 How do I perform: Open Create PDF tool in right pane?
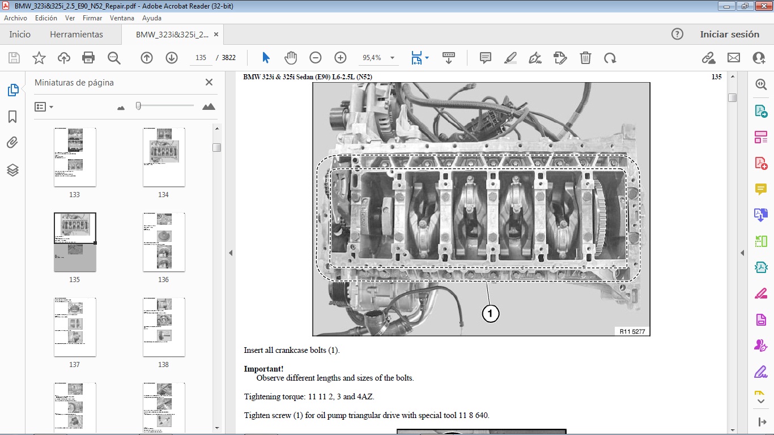[x=761, y=163]
